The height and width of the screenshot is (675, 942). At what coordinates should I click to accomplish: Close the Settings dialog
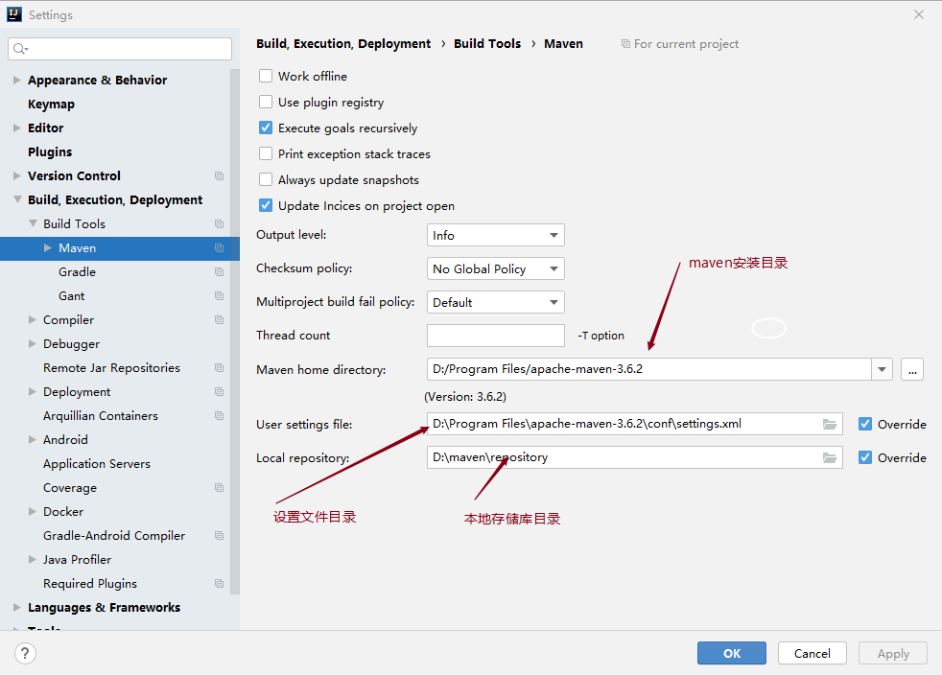[919, 14]
